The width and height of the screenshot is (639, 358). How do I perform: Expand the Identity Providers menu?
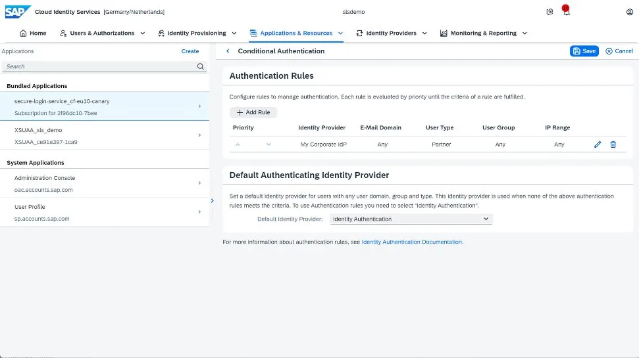coord(392,33)
